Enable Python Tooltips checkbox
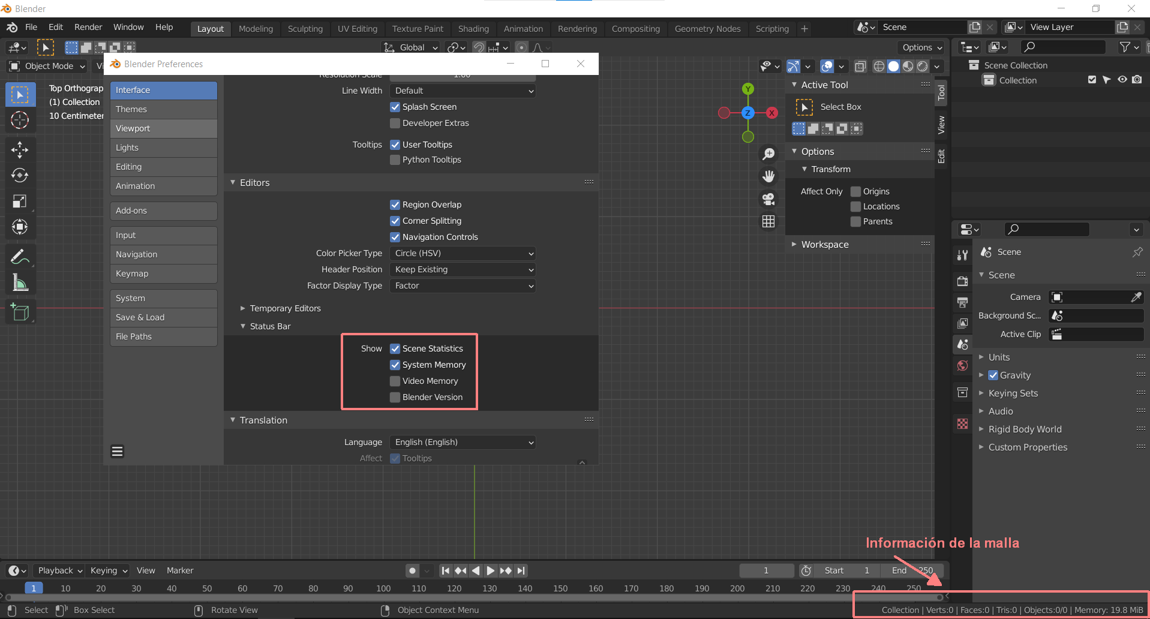The width and height of the screenshot is (1150, 619). click(395, 160)
